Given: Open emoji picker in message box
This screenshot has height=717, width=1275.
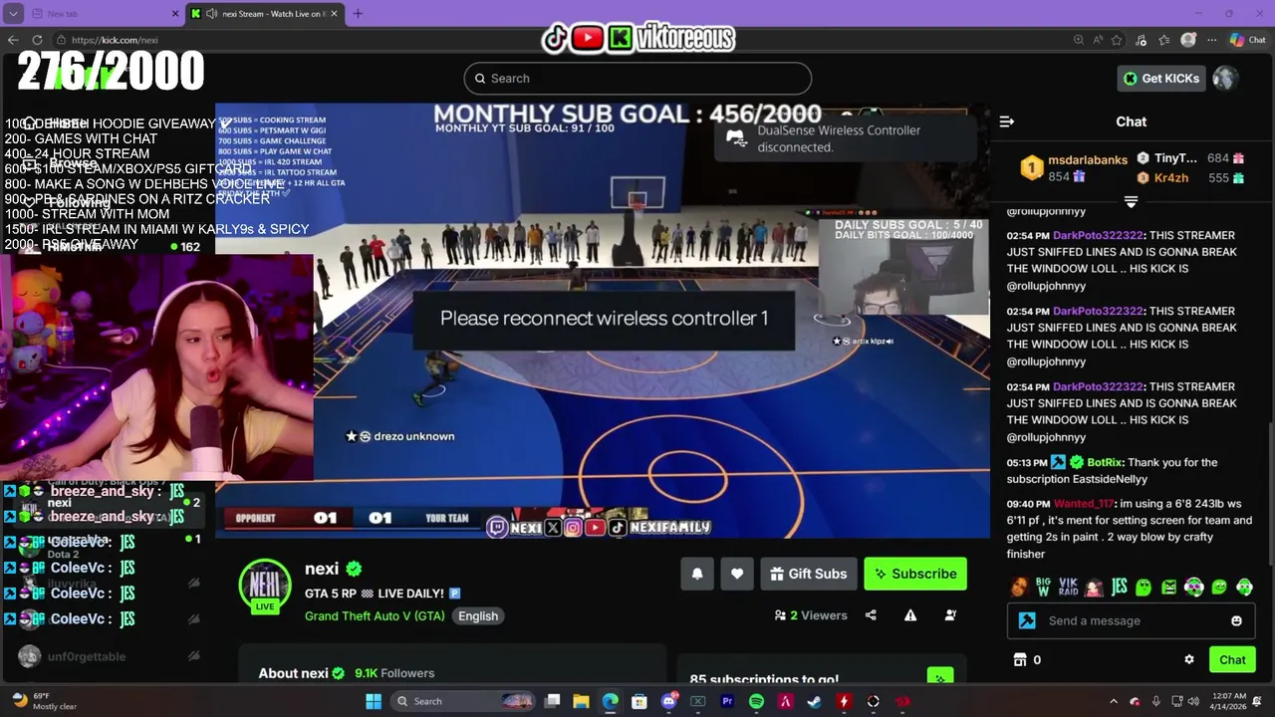Looking at the screenshot, I should pos(1236,620).
